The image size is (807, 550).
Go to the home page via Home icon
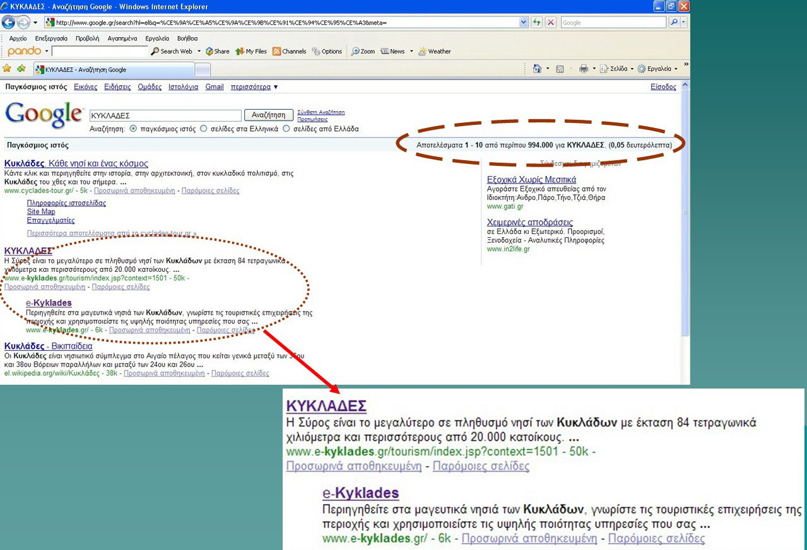tap(537, 69)
